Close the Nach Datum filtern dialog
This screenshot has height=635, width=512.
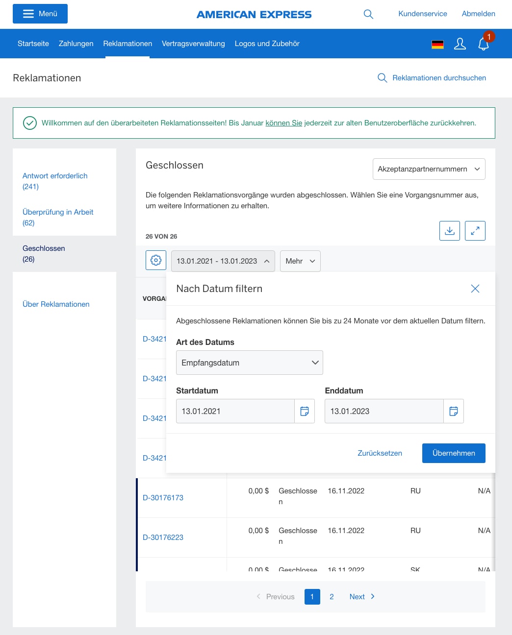[x=475, y=289]
